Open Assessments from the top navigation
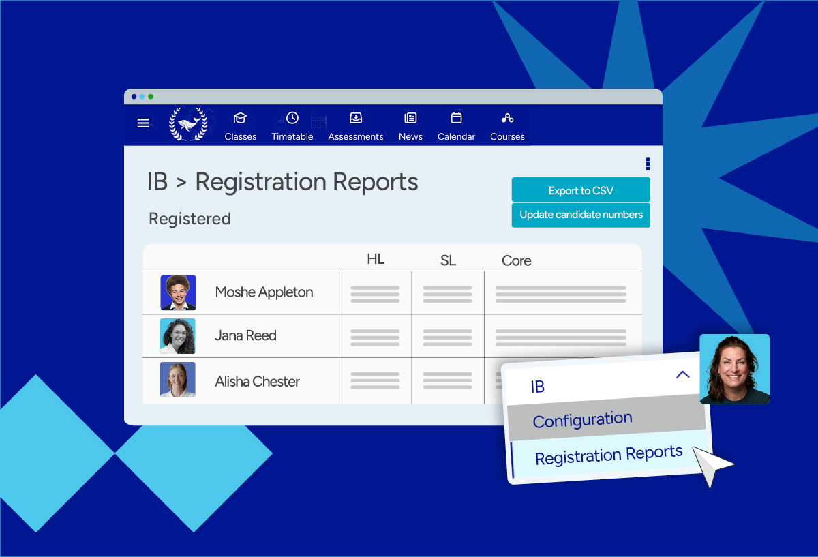The image size is (818, 557). click(x=356, y=126)
